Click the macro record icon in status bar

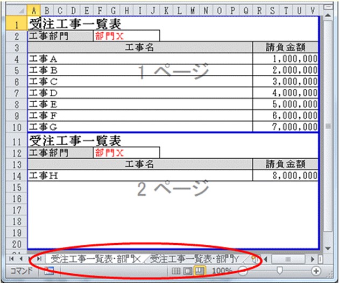[49, 271]
